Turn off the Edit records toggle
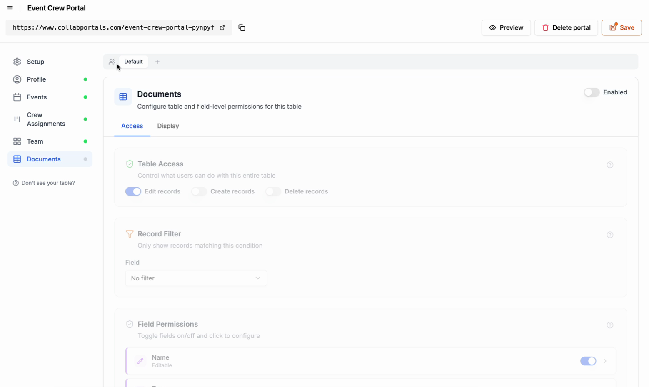 coord(133,191)
